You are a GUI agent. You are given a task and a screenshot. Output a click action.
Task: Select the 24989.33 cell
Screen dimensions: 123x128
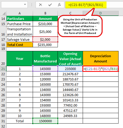70,116
